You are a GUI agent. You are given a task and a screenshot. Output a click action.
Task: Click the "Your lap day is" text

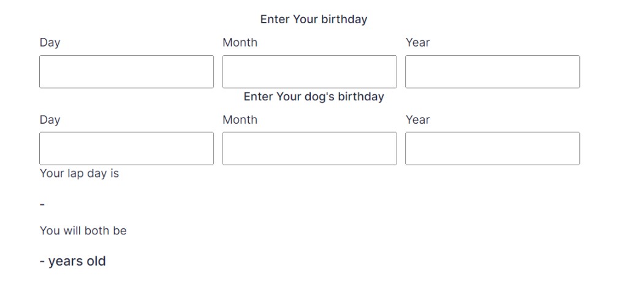[79, 174]
